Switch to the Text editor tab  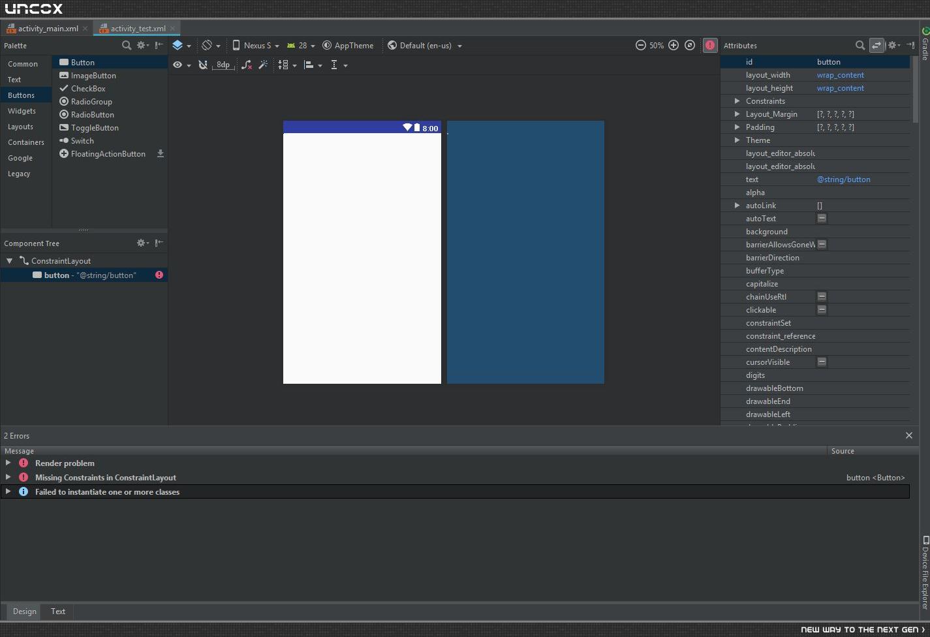tap(58, 612)
